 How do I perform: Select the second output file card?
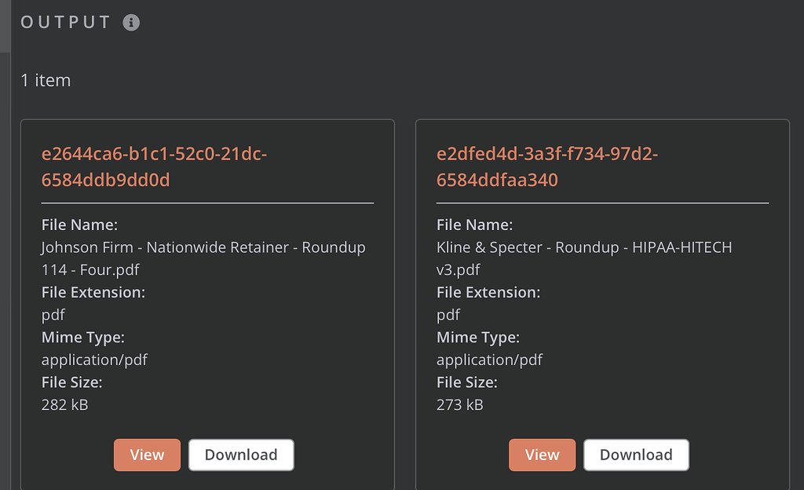[x=601, y=305]
